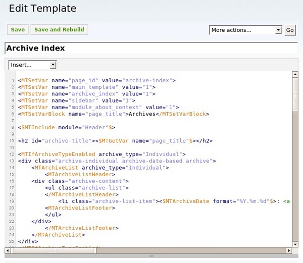Click the Save and Rebuild button
The height and width of the screenshot is (263, 303).
coord(59,30)
